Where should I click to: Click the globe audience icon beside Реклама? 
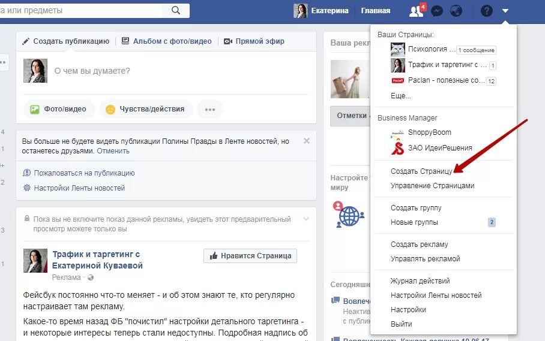click(x=91, y=277)
